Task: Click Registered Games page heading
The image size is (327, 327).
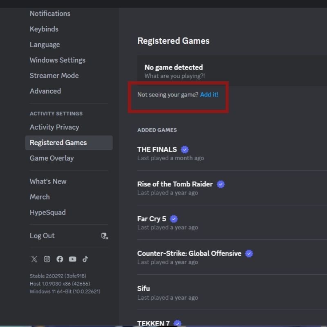Action: (x=173, y=41)
